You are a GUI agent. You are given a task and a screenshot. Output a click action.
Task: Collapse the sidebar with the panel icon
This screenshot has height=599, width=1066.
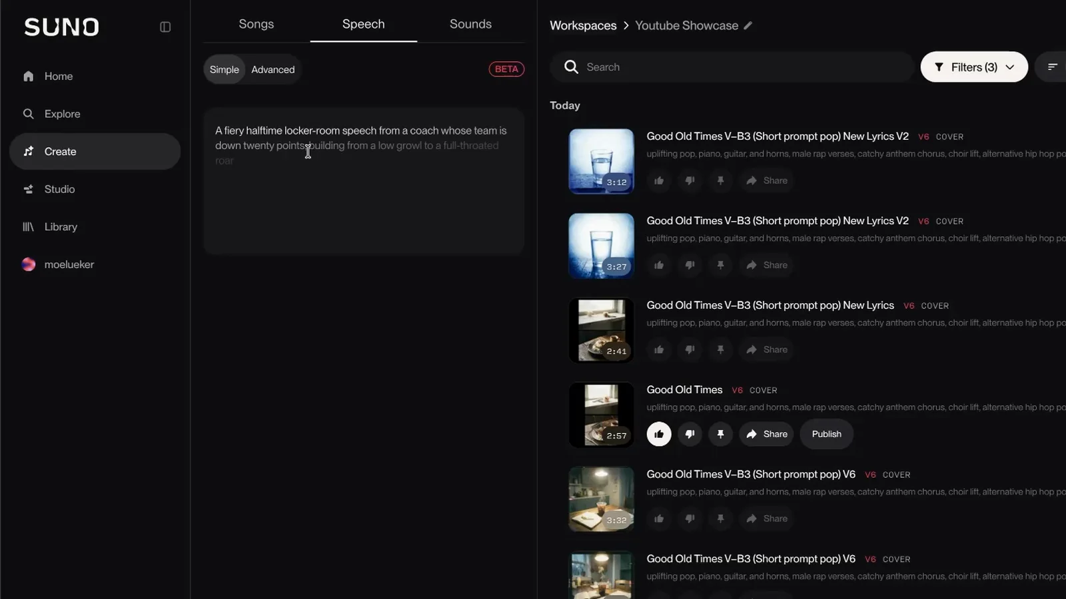click(x=165, y=27)
